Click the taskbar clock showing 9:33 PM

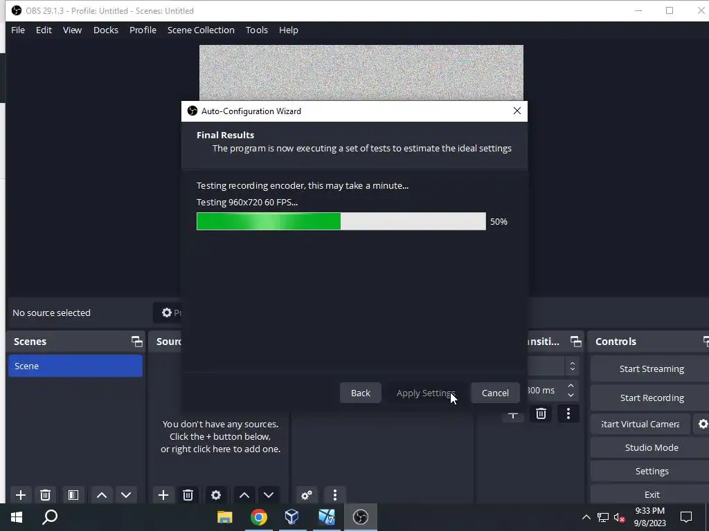click(649, 517)
